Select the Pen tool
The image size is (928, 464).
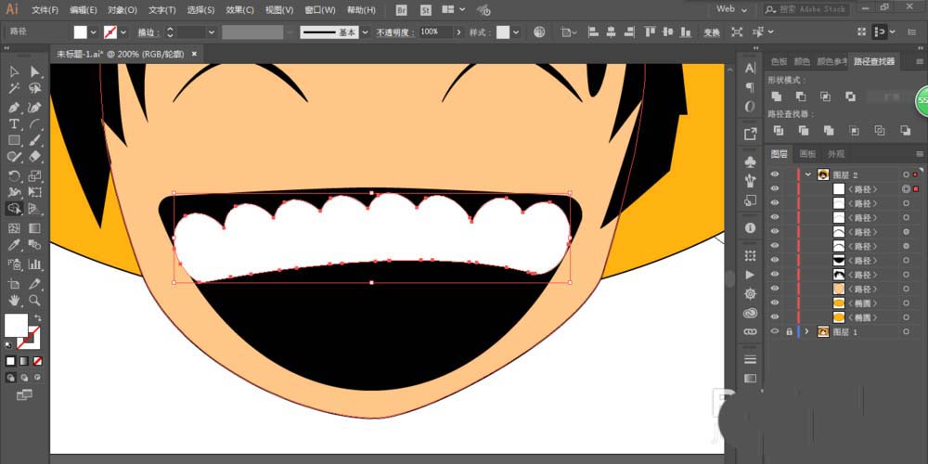14,108
